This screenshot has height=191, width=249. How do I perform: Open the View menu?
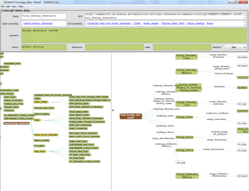14,6
